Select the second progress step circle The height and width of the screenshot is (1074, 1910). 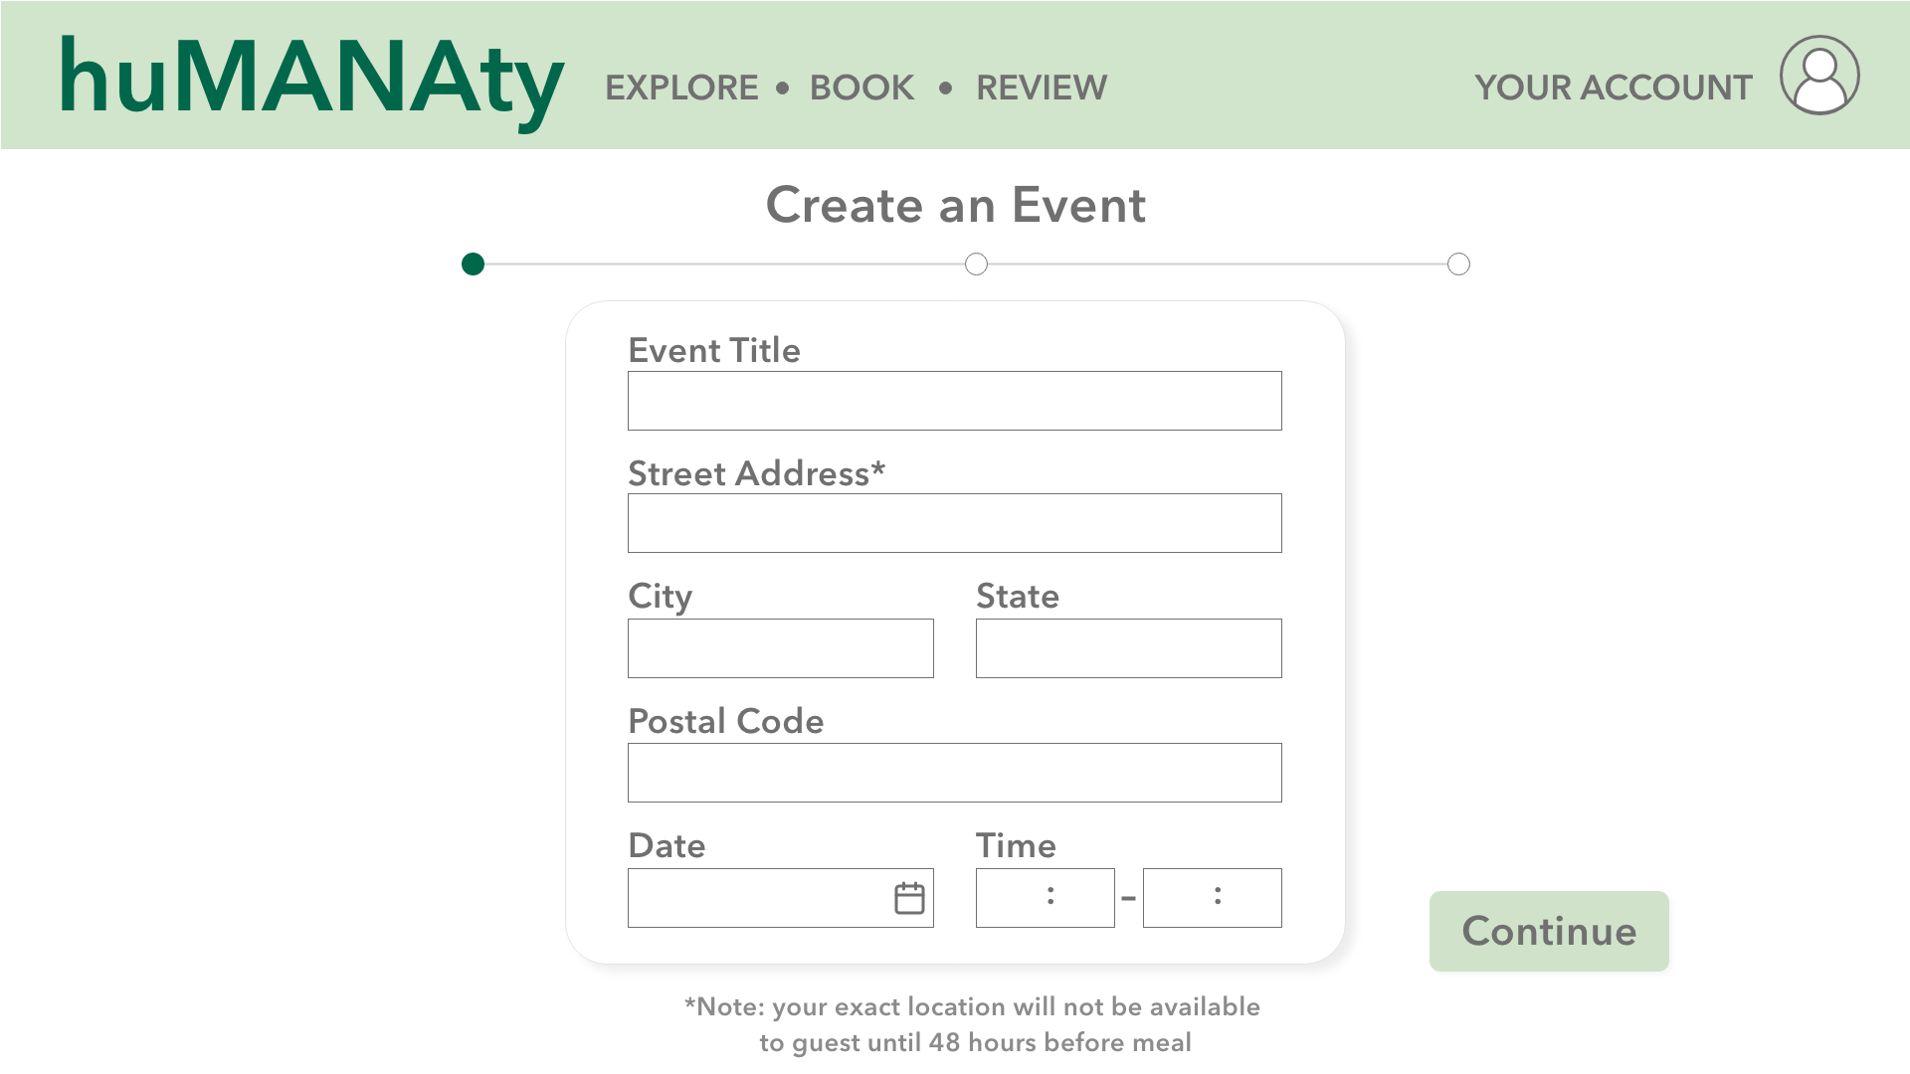tap(976, 265)
